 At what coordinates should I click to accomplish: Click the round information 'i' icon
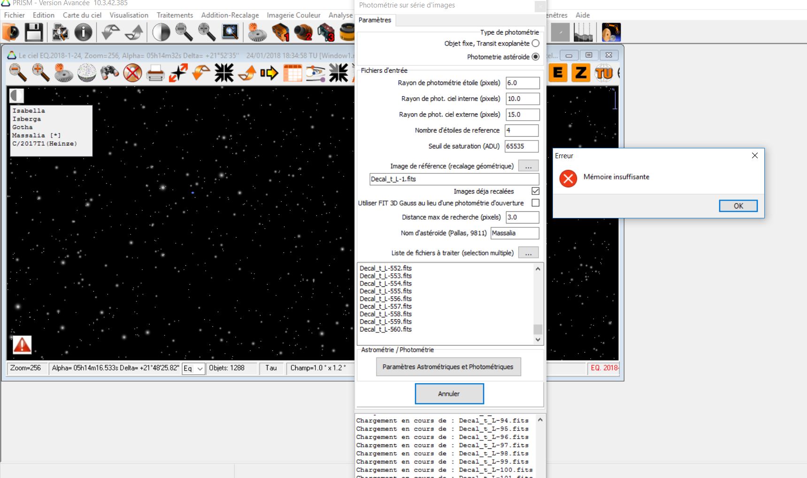[x=83, y=32]
